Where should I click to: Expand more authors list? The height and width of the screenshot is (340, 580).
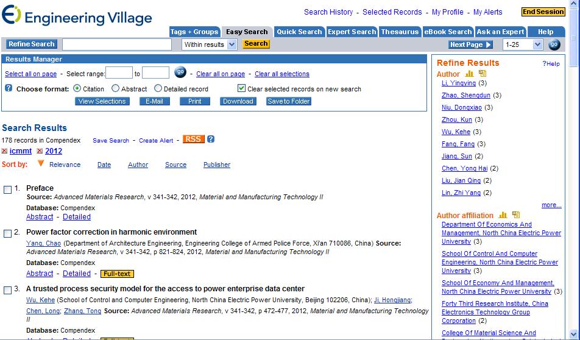551,205
